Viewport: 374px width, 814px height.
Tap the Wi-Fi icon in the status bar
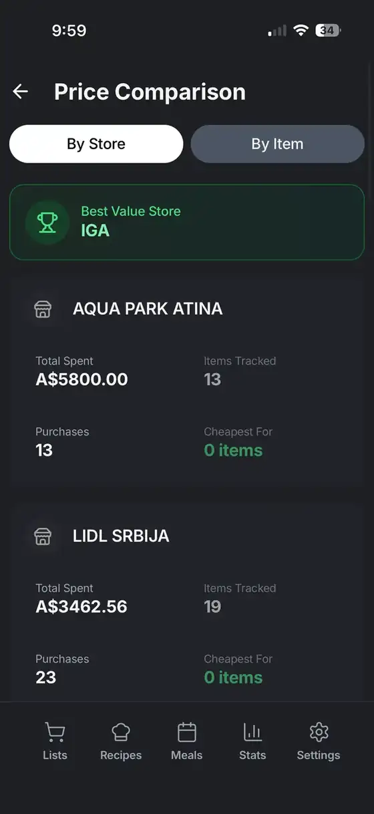click(x=301, y=30)
